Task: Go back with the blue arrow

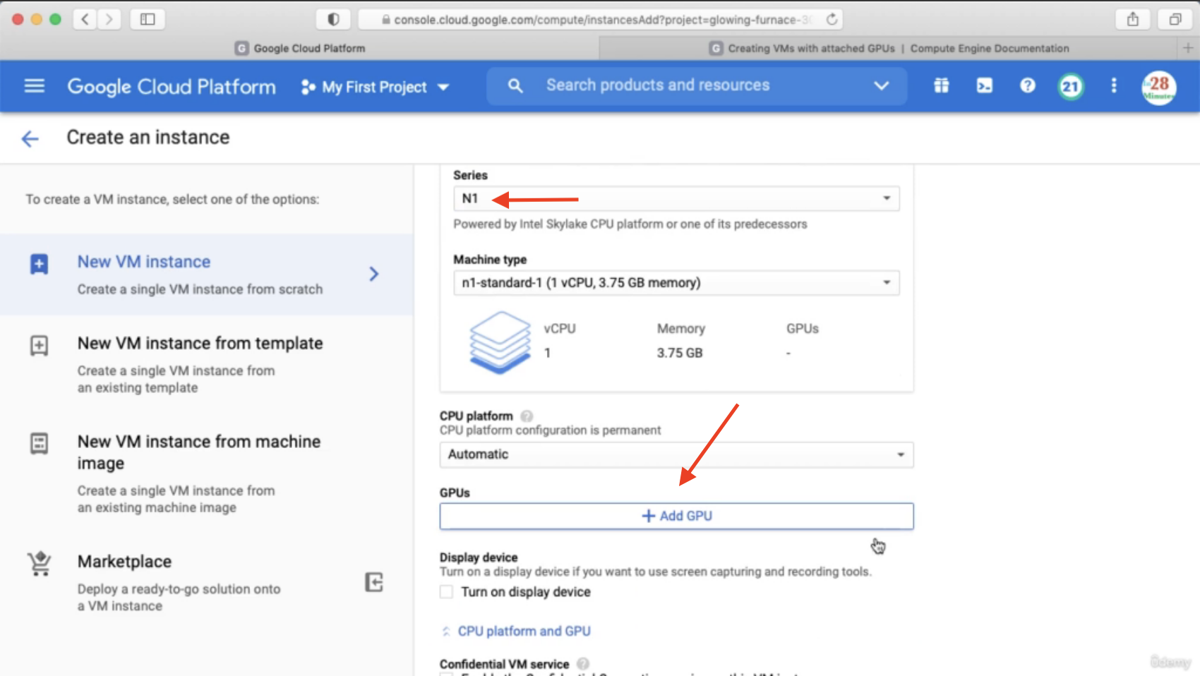Action: tap(30, 138)
